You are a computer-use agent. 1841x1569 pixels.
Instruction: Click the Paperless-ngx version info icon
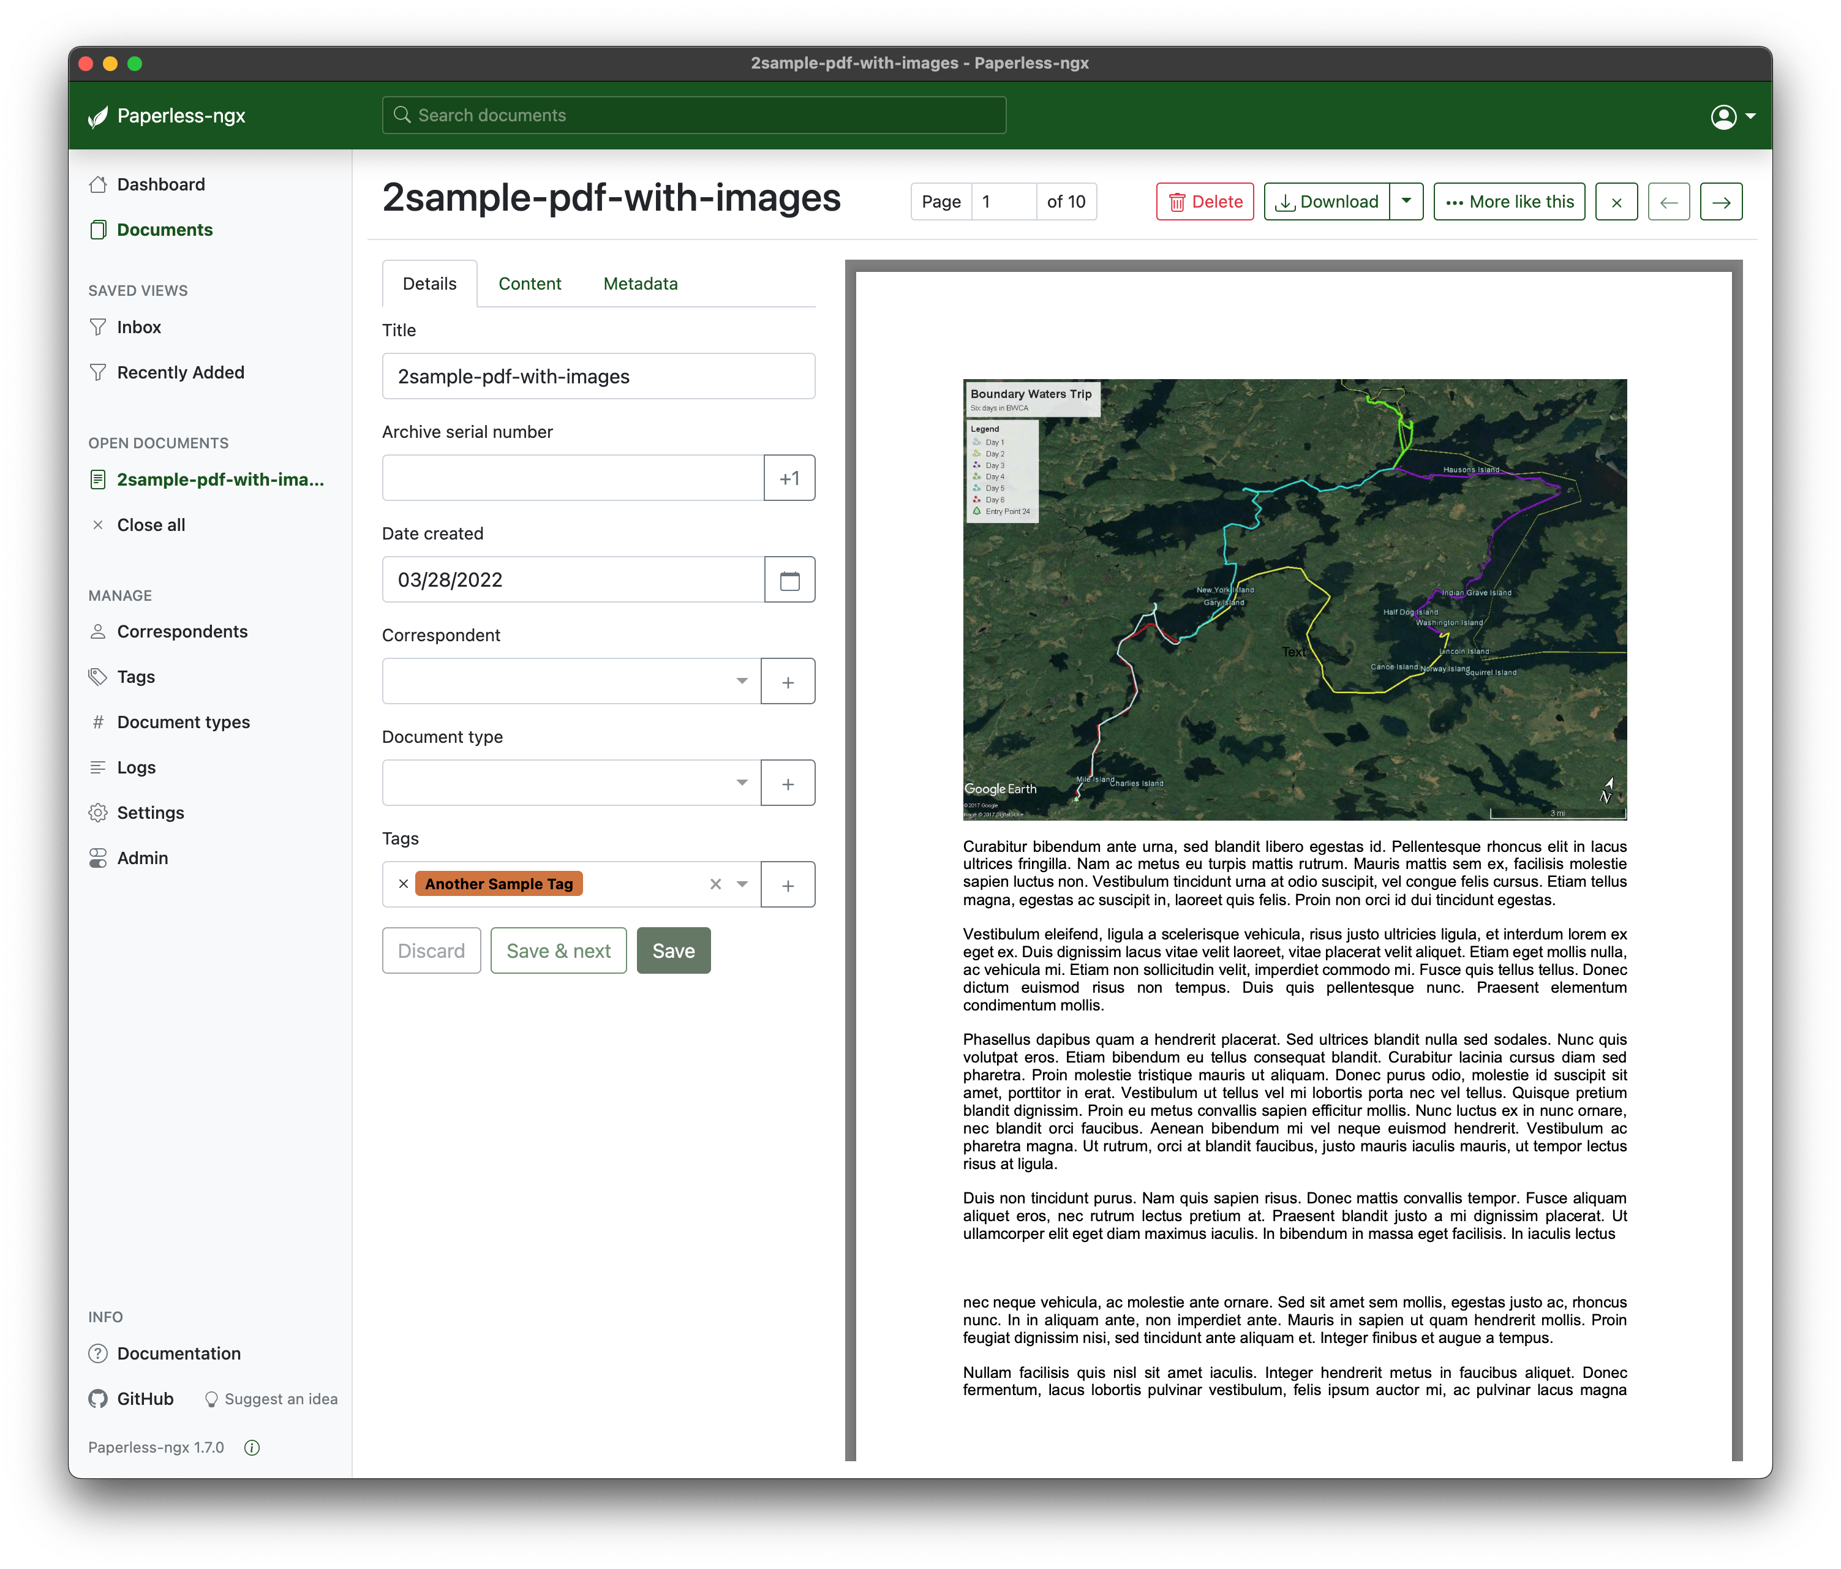[x=252, y=1447]
